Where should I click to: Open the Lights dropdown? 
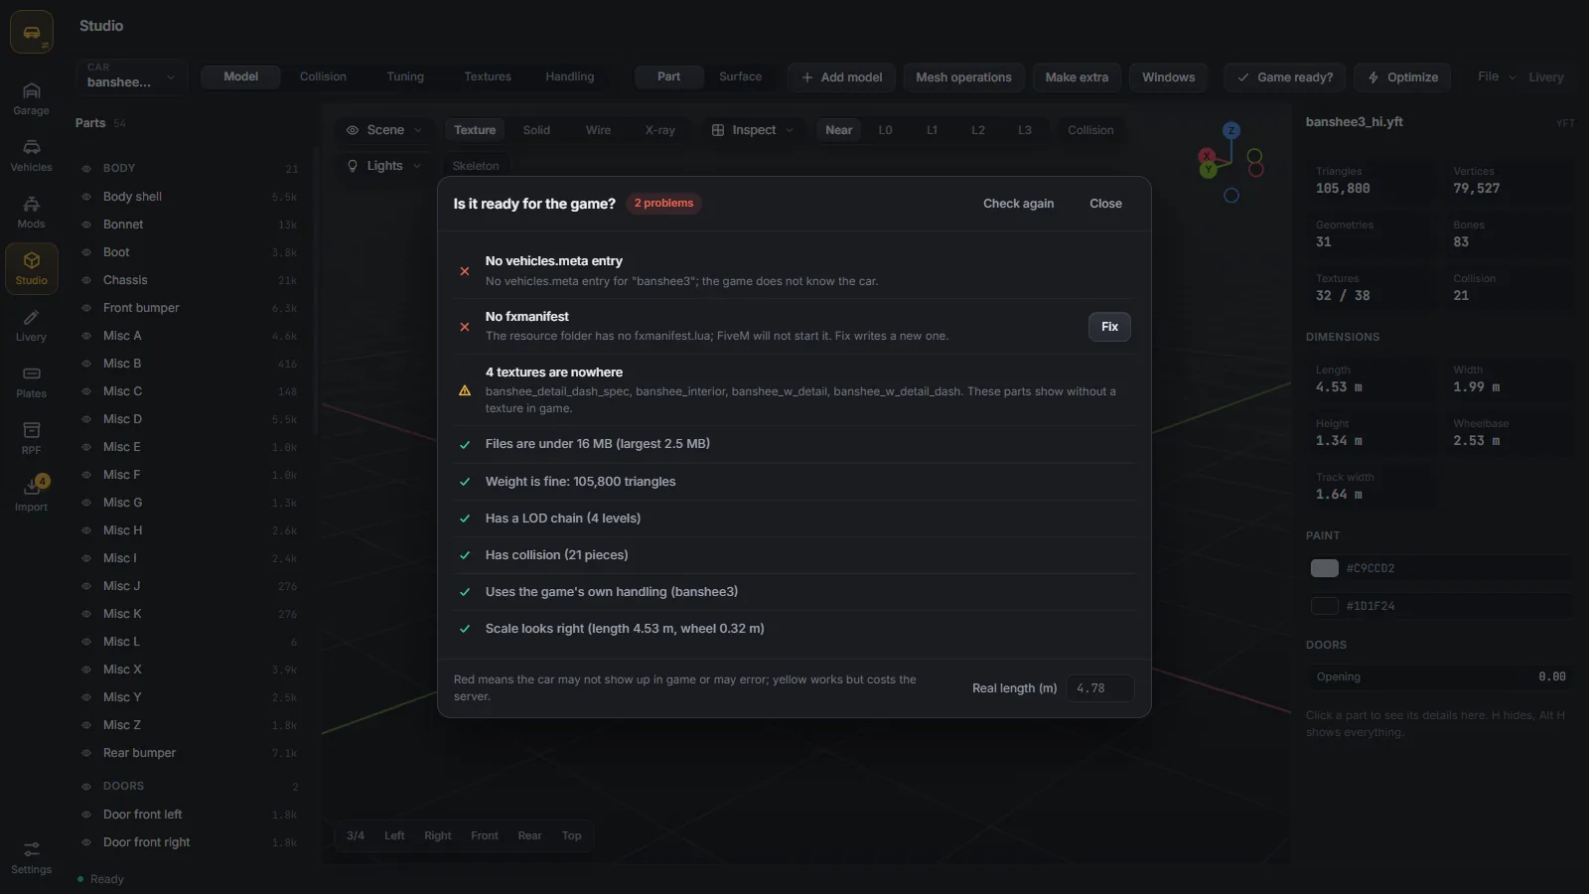coord(384,166)
